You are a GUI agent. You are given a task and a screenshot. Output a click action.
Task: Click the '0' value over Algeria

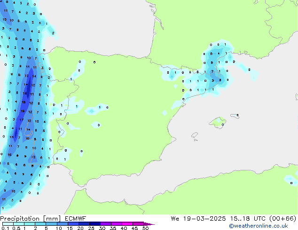pos(291,183)
